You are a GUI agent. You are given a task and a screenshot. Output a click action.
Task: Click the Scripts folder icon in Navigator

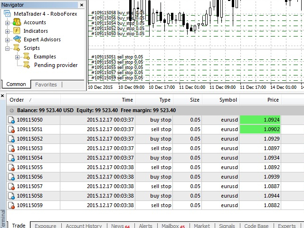click(17, 48)
